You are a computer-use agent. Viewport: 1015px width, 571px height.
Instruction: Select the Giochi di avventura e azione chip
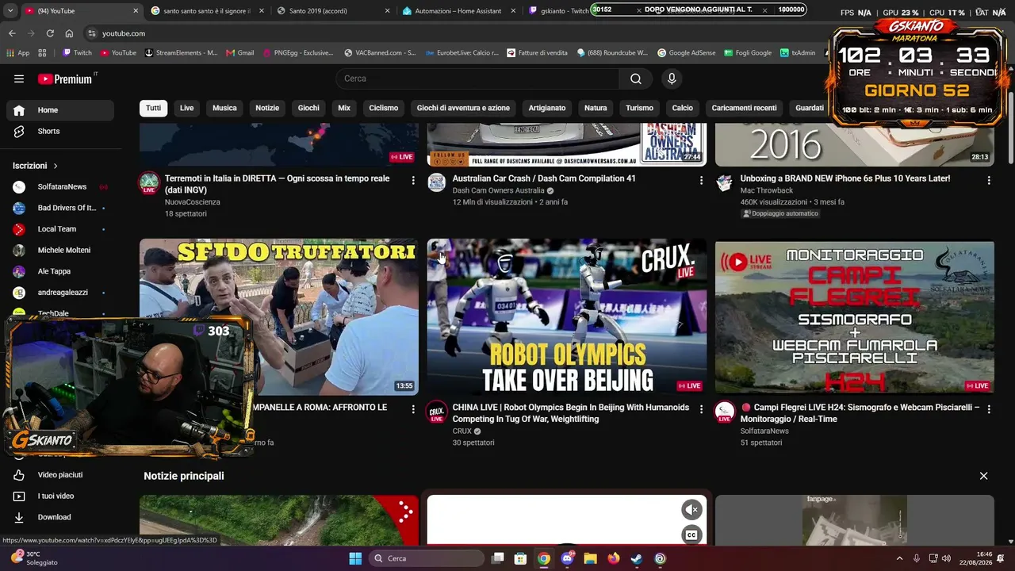(463, 108)
